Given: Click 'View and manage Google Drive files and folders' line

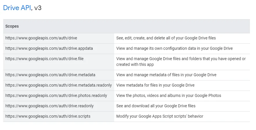Looking at the screenshot, I should click(181, 59).
